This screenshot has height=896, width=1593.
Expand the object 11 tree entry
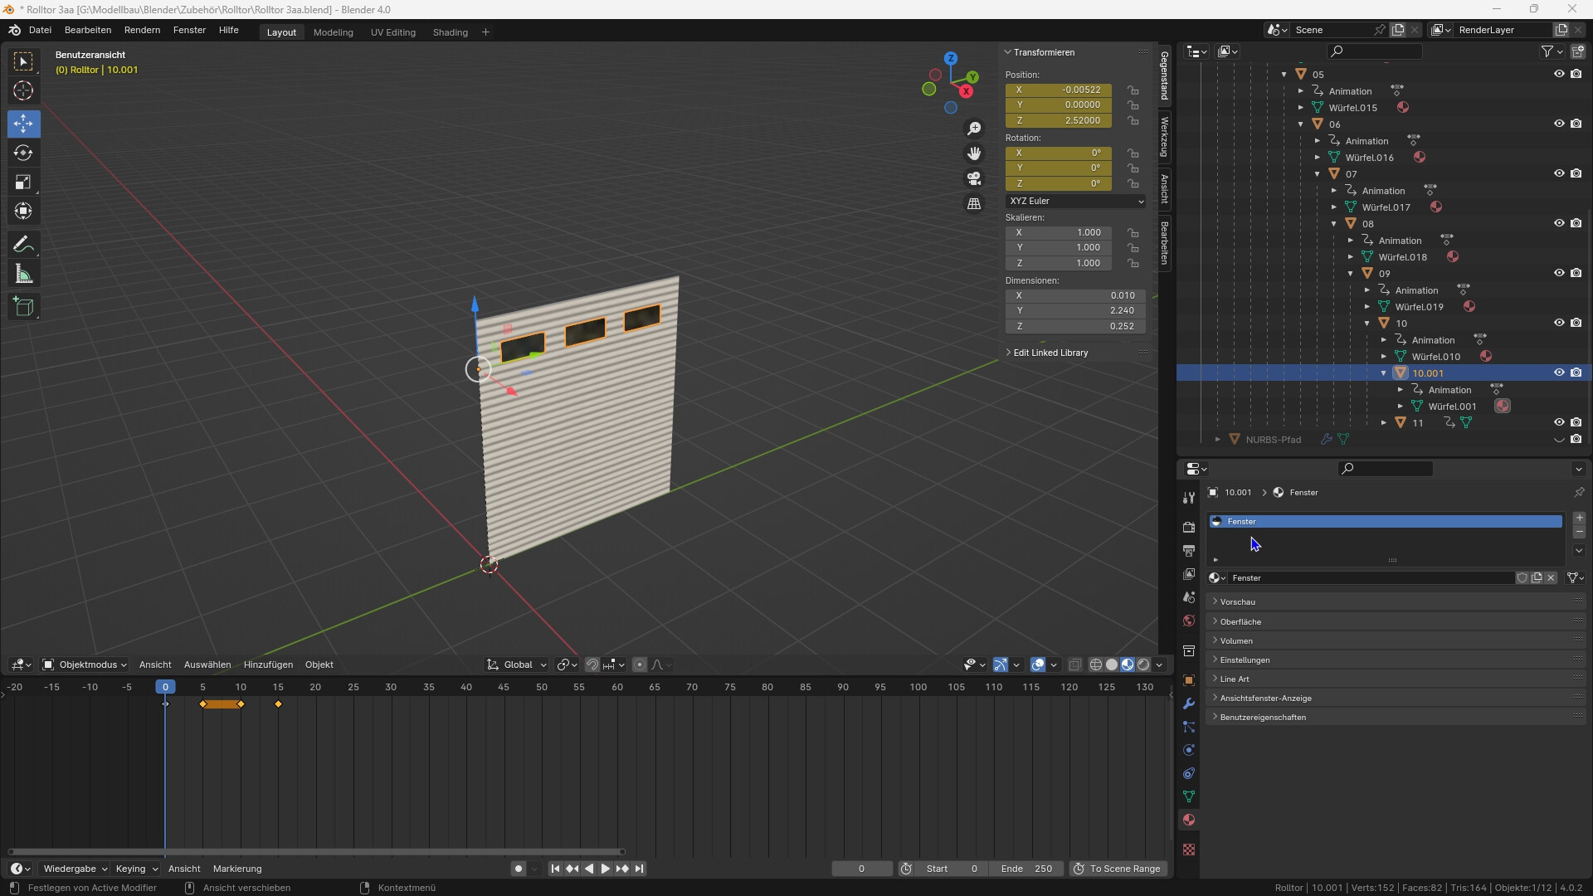click(x=1384, y=423)
